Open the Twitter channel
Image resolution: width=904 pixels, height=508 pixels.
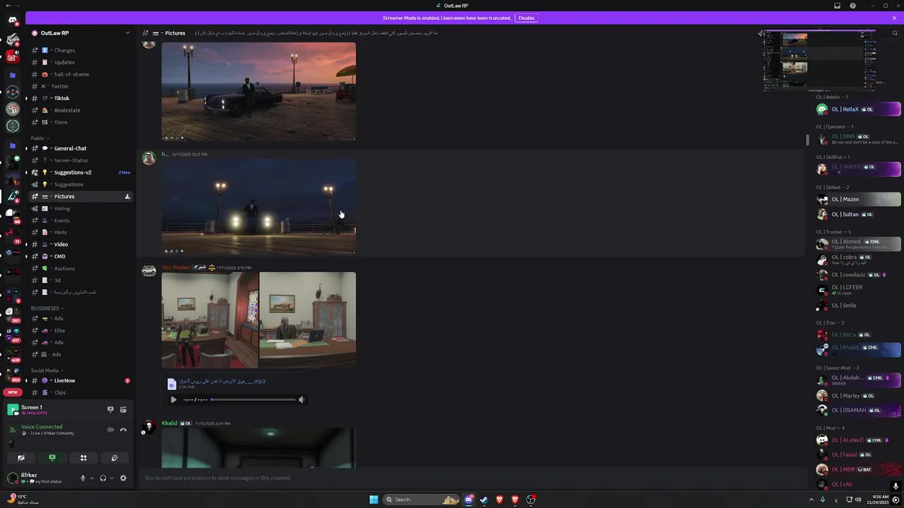(80, 86)
